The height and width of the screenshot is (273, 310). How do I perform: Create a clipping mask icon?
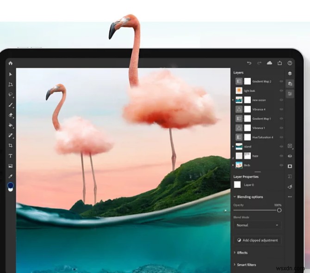pyautogui.click(x=290, y=176)
